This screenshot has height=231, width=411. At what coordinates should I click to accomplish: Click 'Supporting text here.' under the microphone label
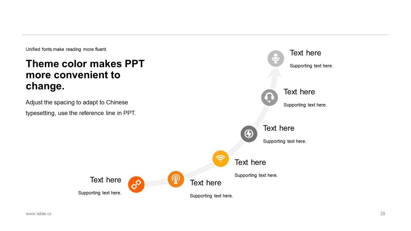(x=311, y=66)
